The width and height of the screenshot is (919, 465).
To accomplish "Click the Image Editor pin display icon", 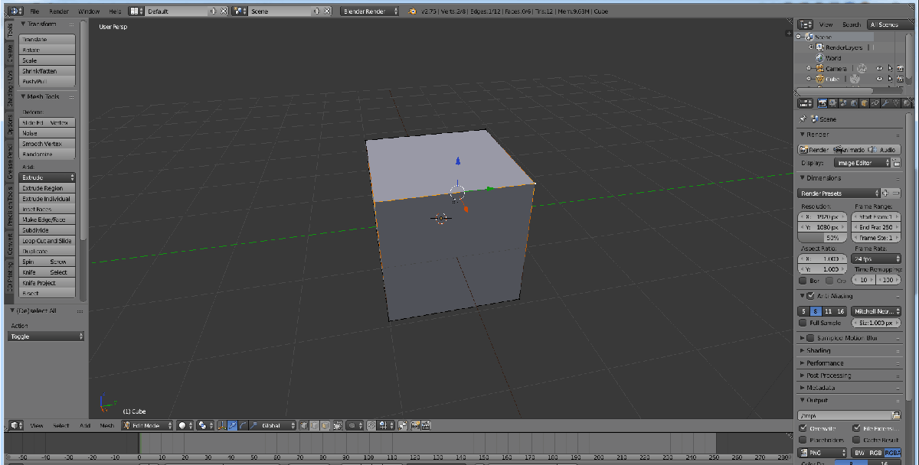I will click(x=897, y=163).
